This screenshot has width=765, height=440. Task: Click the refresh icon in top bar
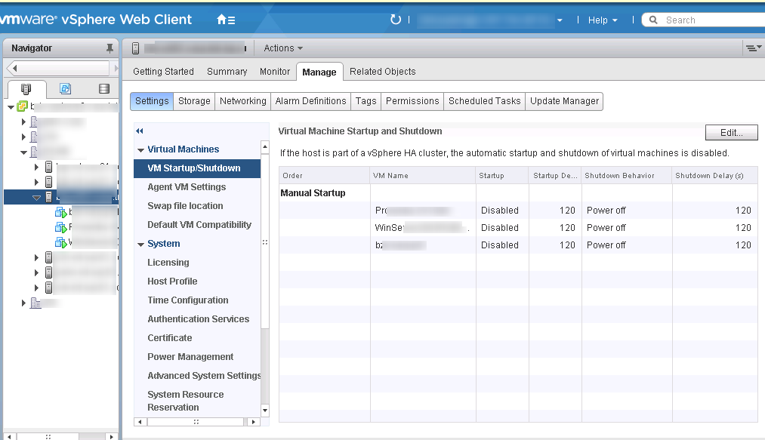(396, 20)
